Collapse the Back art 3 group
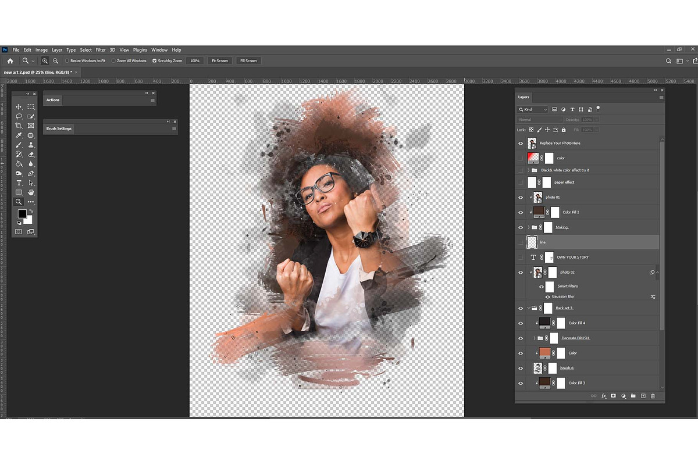This screenshot has width=698, height=465. point(529,308)
